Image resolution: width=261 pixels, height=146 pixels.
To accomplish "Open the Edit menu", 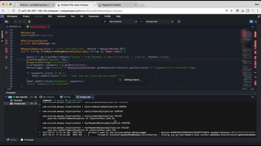I will click(50, 16).
